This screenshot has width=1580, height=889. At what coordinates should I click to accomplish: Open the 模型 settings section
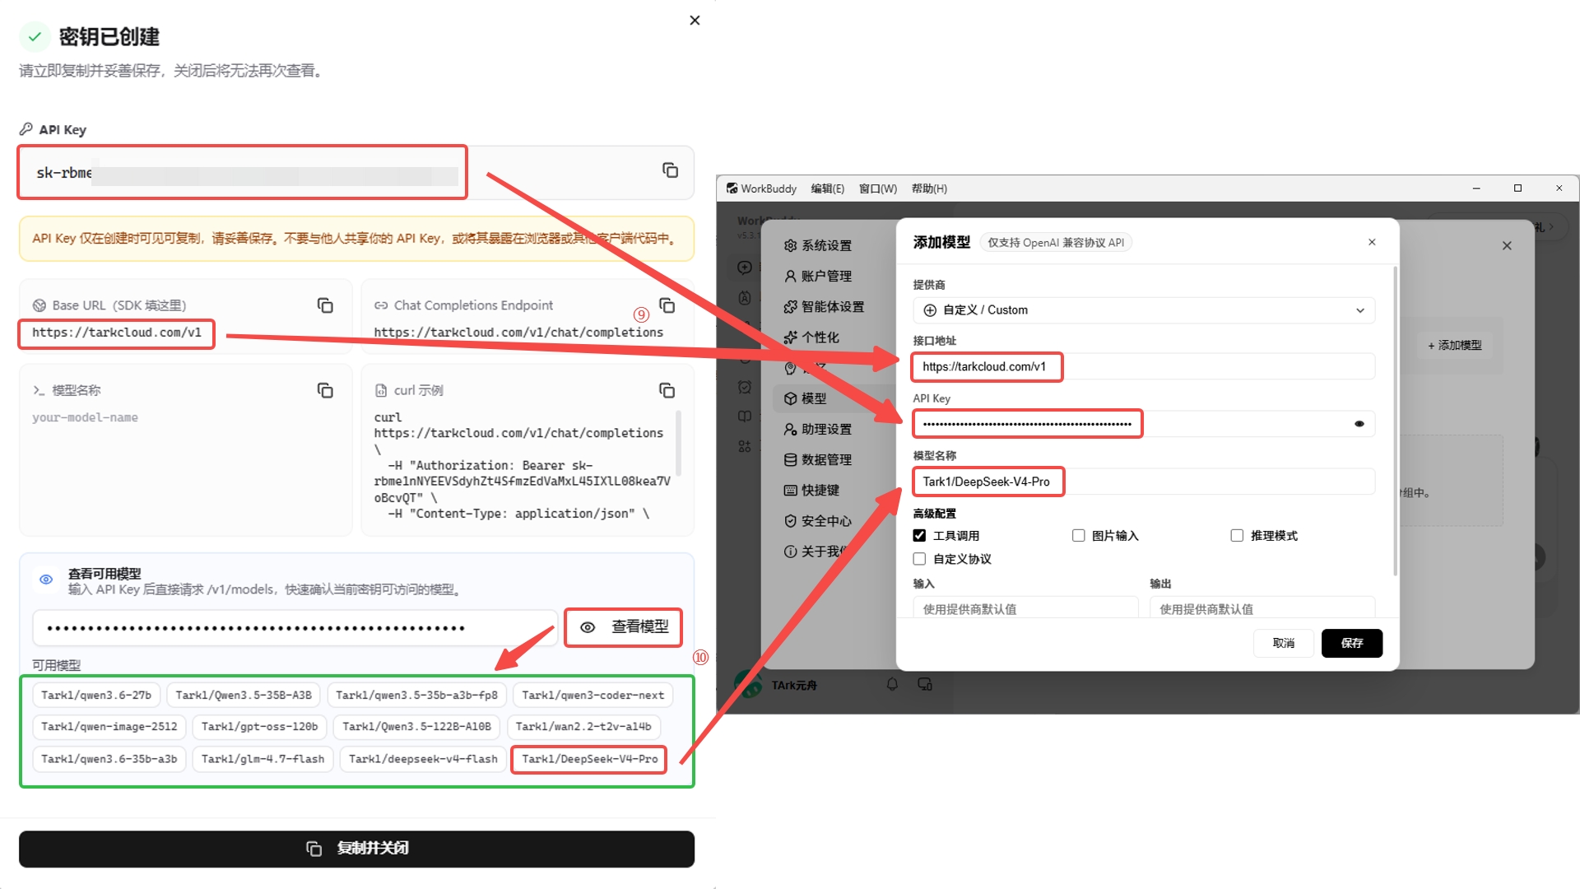point(834,398)
